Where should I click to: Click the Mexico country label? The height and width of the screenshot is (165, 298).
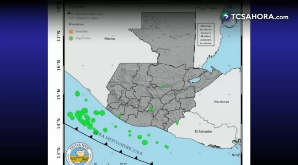point(110,39)
